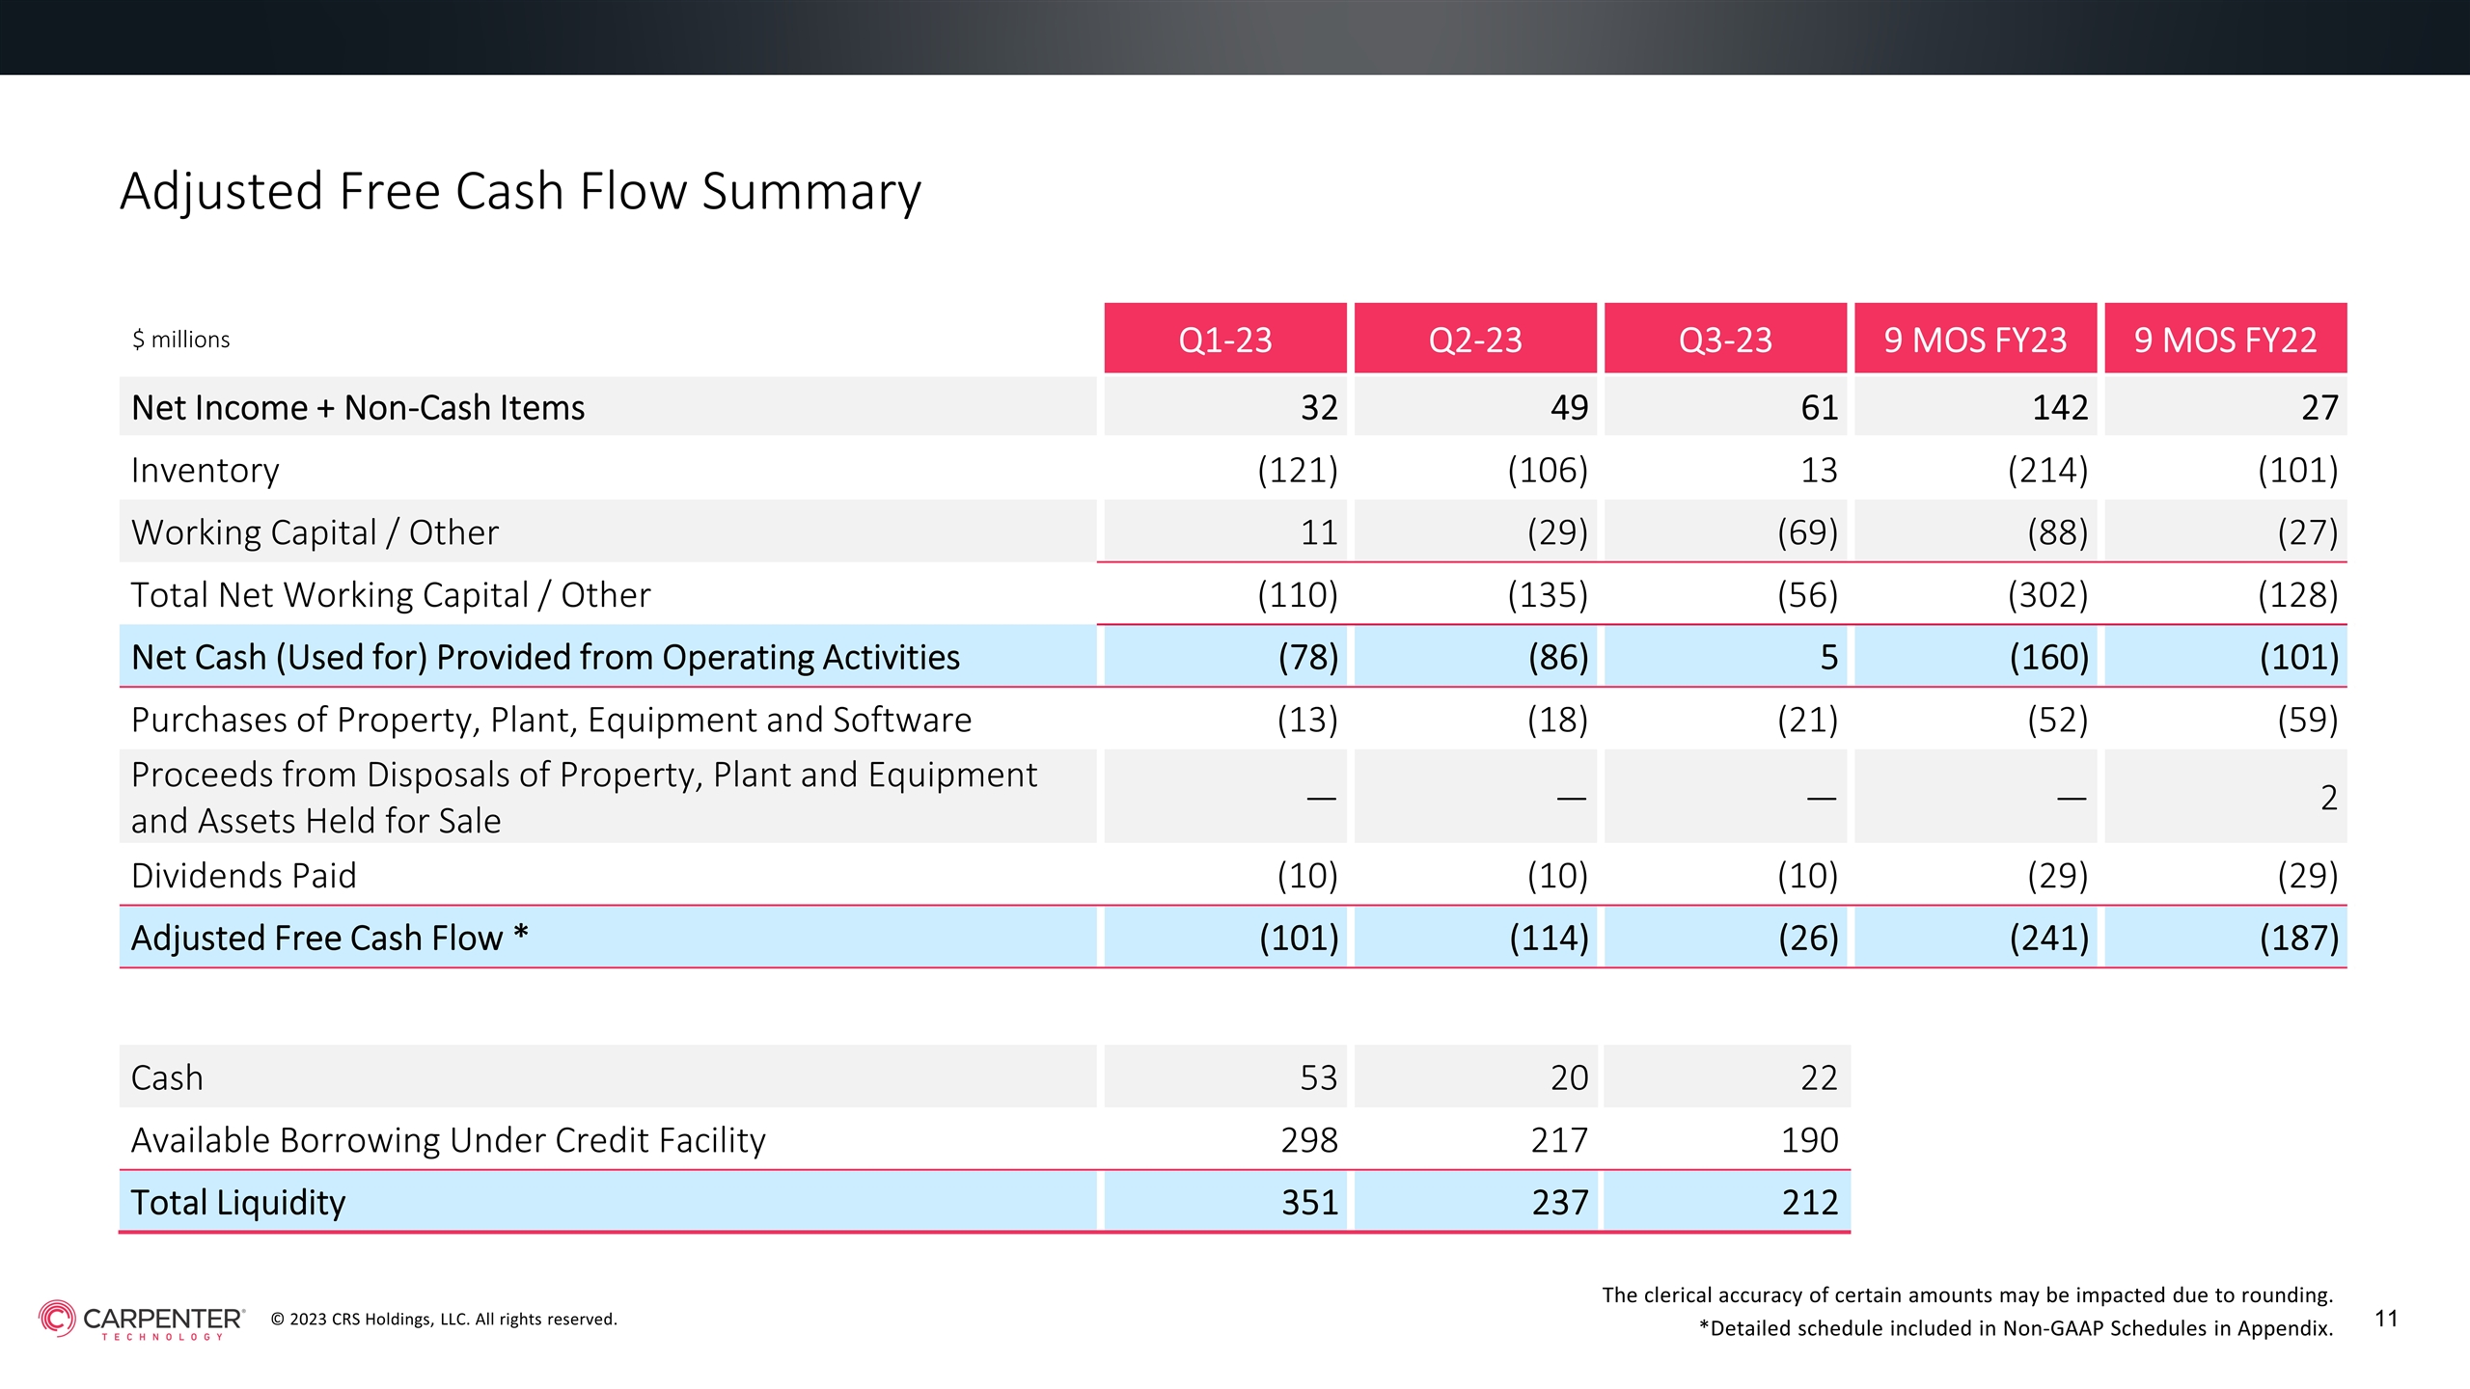2470x1389 pixels.
Task: Click Operating Activities value (78) for Q1-23
Action: pos(1308,658)
